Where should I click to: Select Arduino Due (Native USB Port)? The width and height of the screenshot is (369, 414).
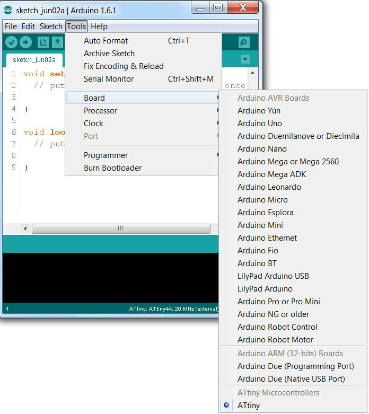click(293, 378)
